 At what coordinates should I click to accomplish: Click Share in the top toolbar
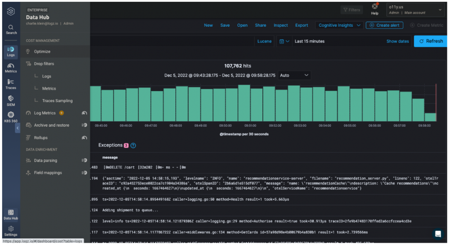261,25
